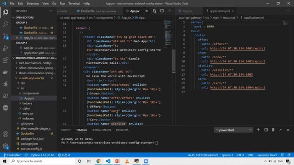Change language mode JavaScript React
The width and height of the screenshot is (294, 165).
pyautogui.click(x=267, y=155)
